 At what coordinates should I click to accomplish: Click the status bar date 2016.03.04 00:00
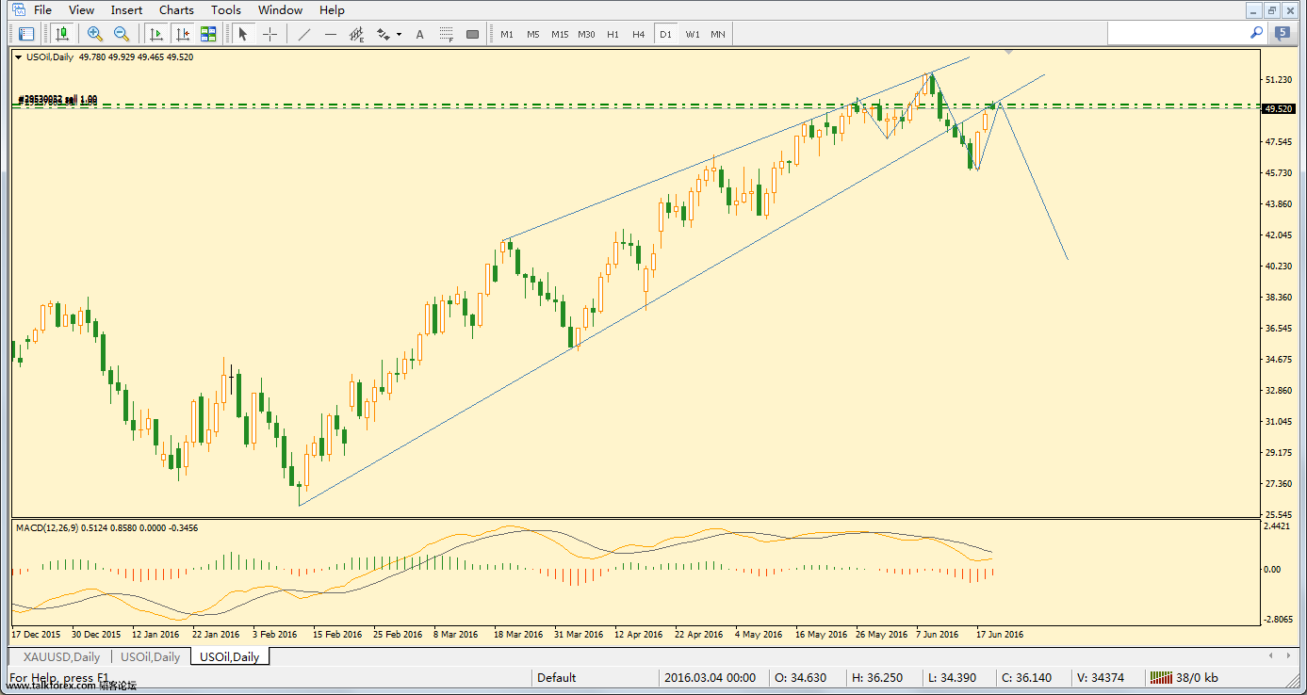(711, 678)
